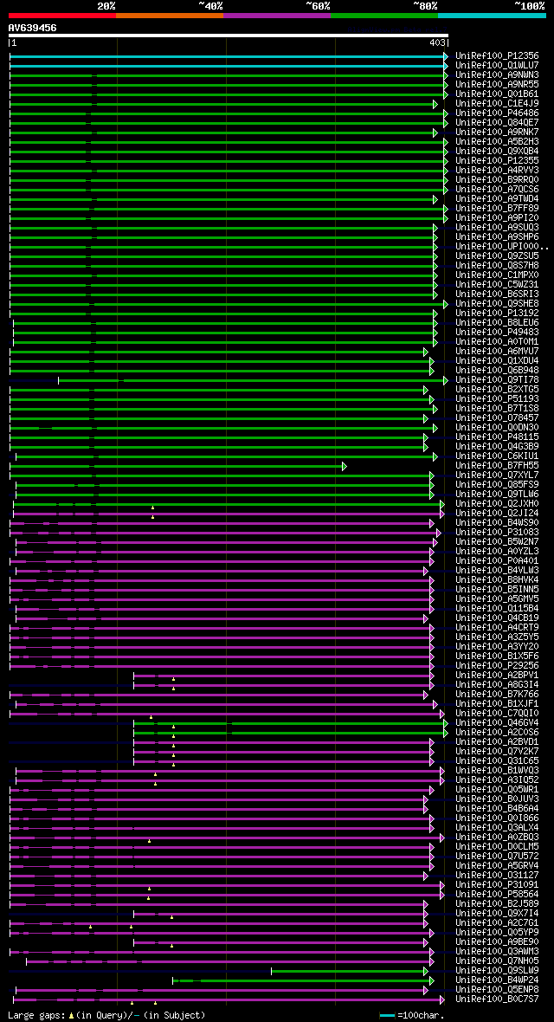Open hit UniRef100_P12355

(x=497, y=161)
